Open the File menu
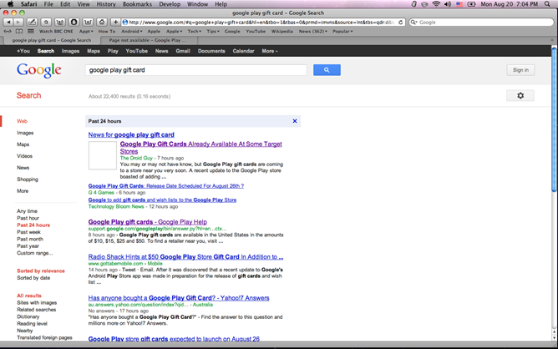The image size is (558, 349). pos(48,4)
